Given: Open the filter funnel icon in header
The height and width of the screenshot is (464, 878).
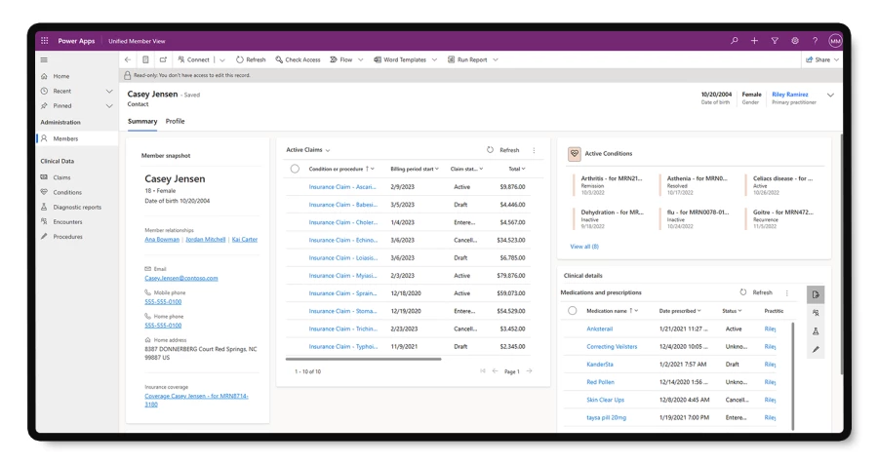Looking at the screenshot, I should point(775,41).
